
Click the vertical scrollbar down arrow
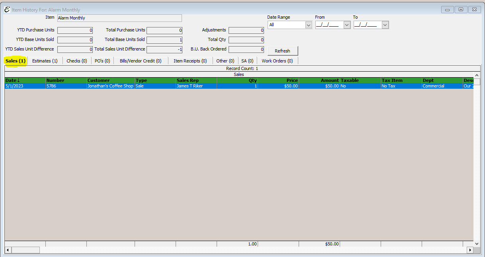477,243
